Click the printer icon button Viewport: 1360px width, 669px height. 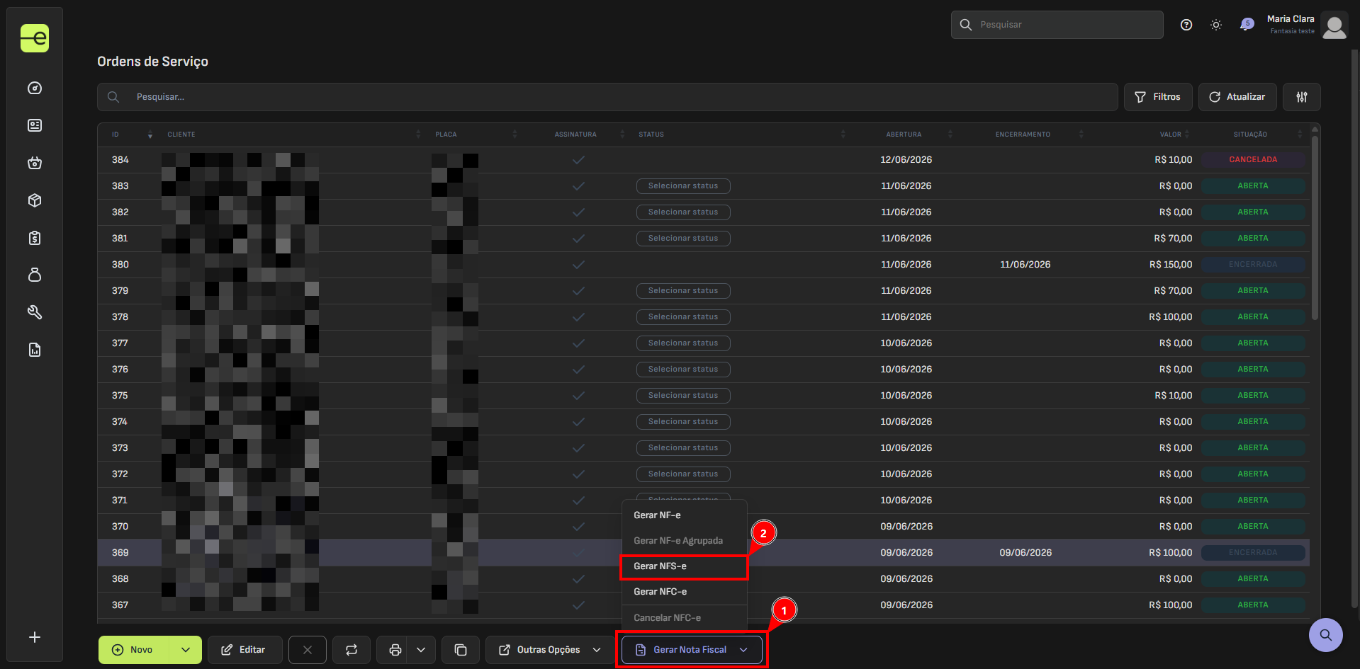tap(395, 650)
